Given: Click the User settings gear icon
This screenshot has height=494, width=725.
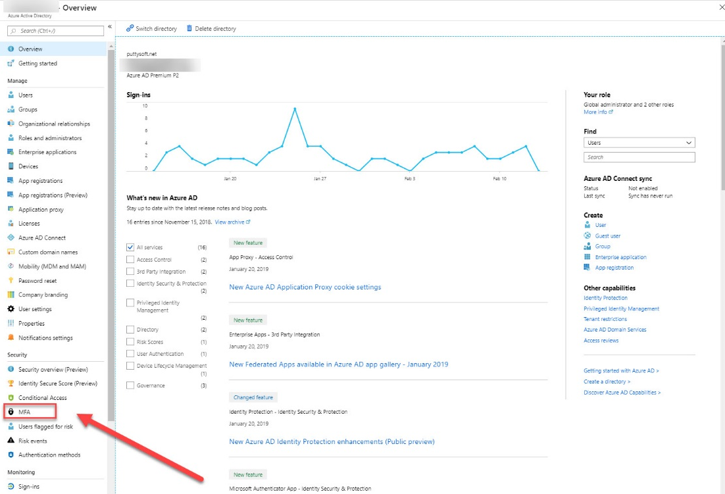Looking at the screenshot, I should 11,309.
